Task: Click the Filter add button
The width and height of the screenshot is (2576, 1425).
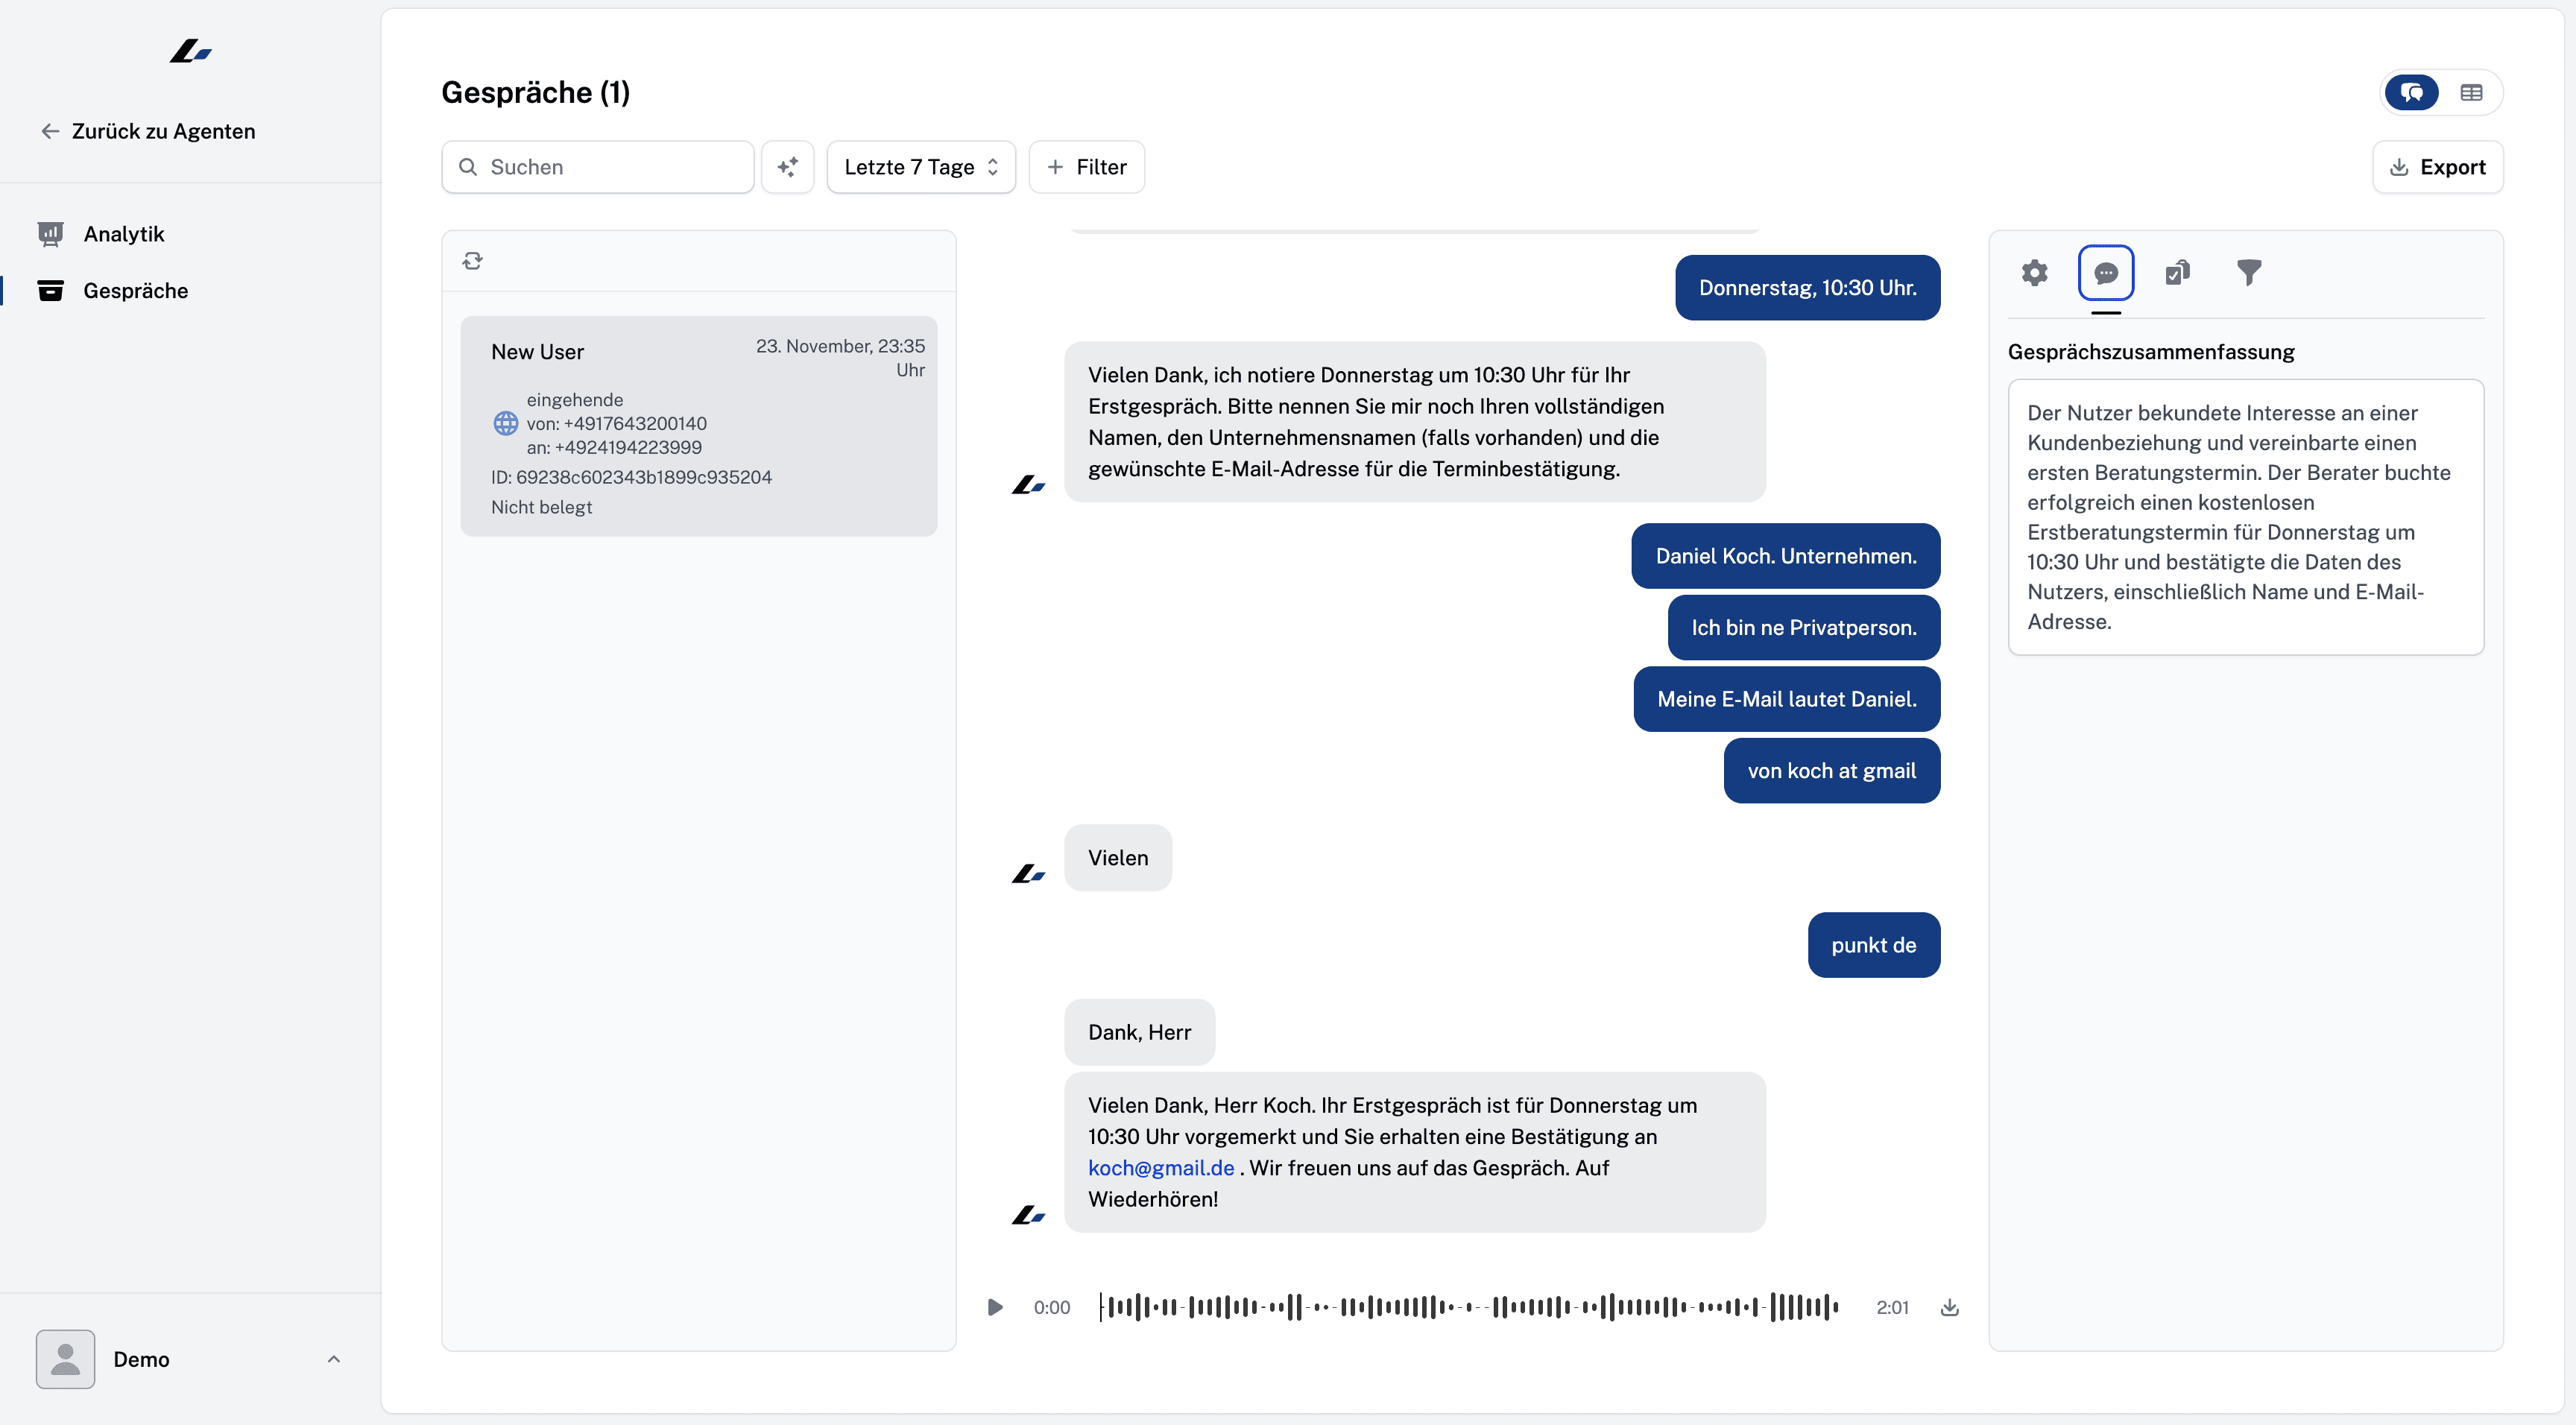Action: pyautogui.click(x=1086, y=167)
